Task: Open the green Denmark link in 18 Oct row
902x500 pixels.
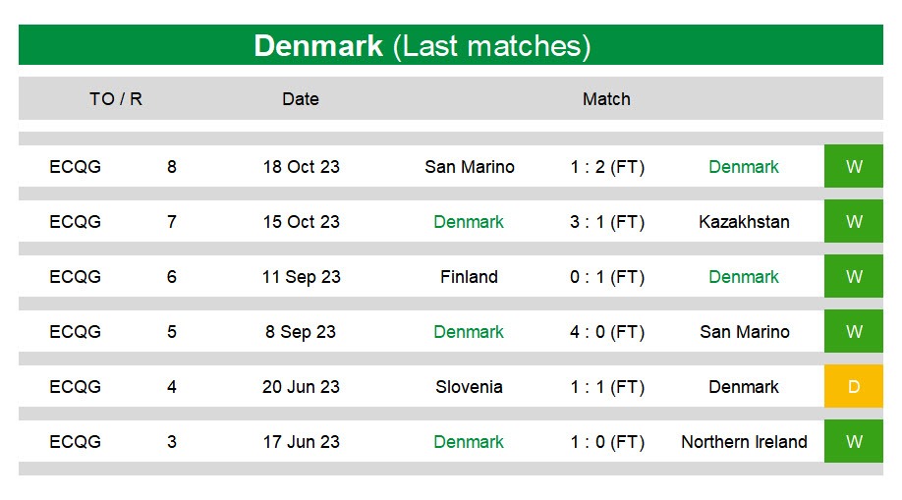Action: 743,167
